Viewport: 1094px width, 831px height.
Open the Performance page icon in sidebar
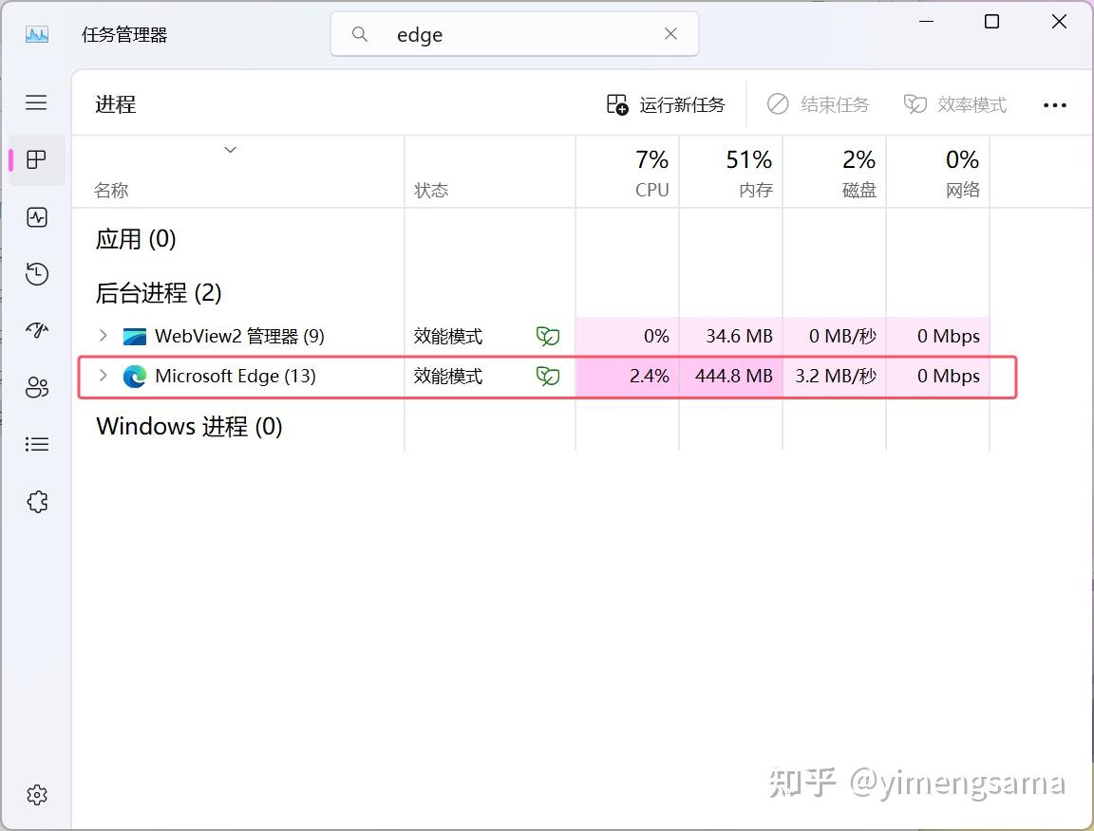click(x=37, y=217)
